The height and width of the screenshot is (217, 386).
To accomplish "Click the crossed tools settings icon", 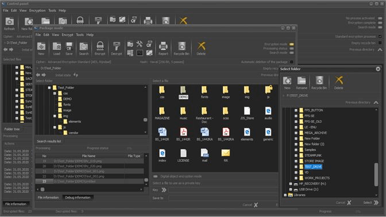I will click(x=140, y=44).
